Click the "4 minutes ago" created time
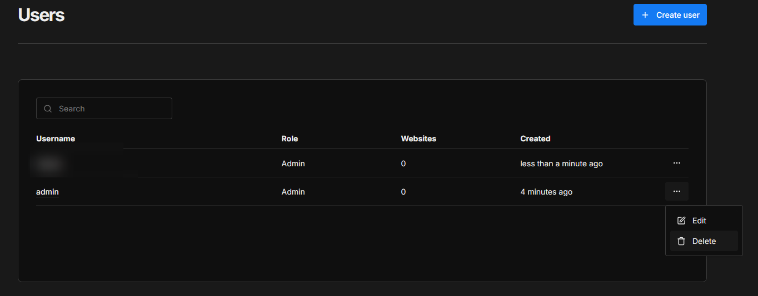 coord(546,192)
